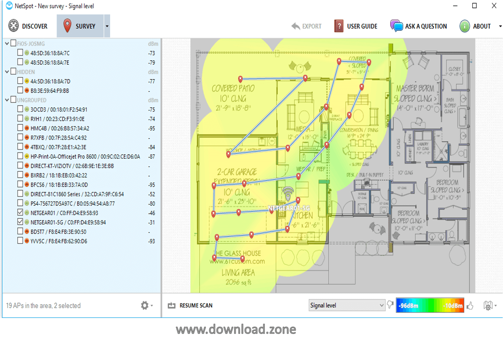The height and width of the screenshot is (342, 503).
Task: Select the PS4-756727D5A97C row
Action: click(x=81, y=204)
